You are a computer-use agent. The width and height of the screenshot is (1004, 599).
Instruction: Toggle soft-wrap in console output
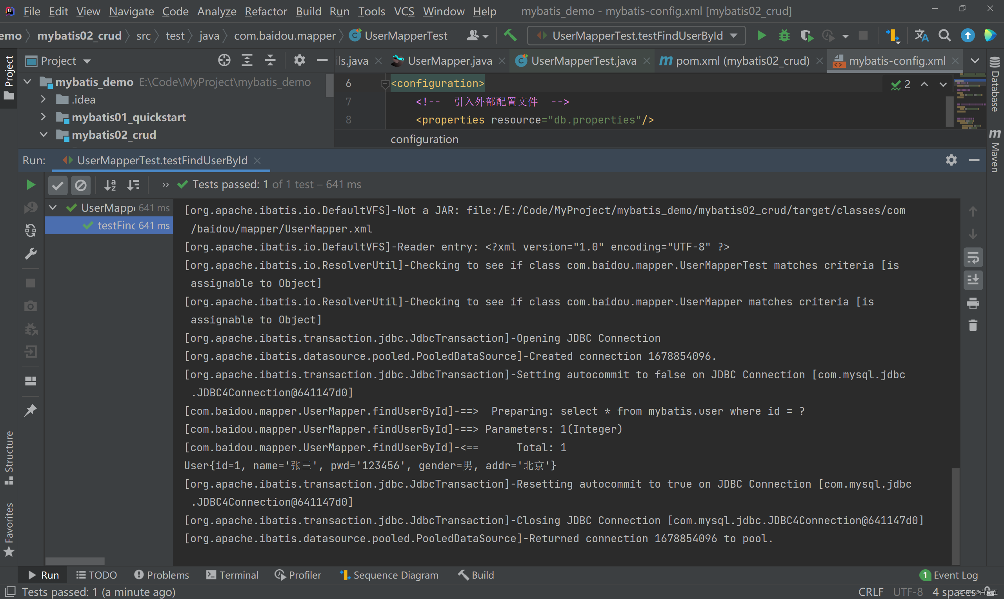coord(973,258)
